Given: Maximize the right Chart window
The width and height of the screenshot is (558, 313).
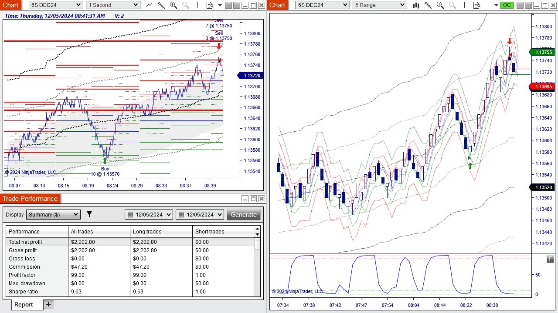Looking at the screenshot, I should point(544,5).
